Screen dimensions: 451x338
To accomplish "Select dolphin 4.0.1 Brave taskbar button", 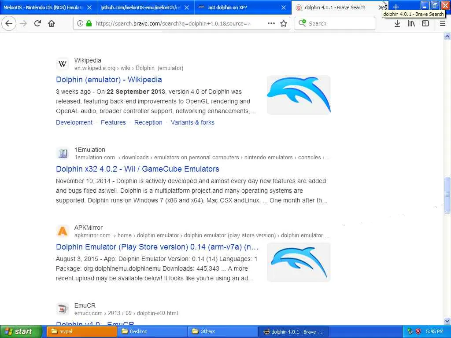I will [x=293, y=332].
